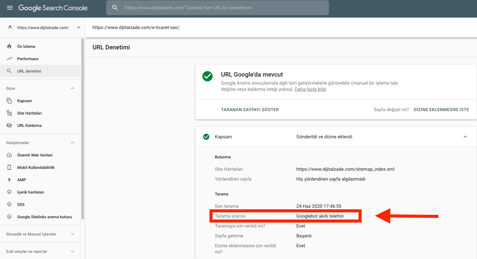Image resolution: width=477 pixels, height=259 pixels.
Task: Click the Site Haritaları sitemap icon
Action: pos(9,113)
